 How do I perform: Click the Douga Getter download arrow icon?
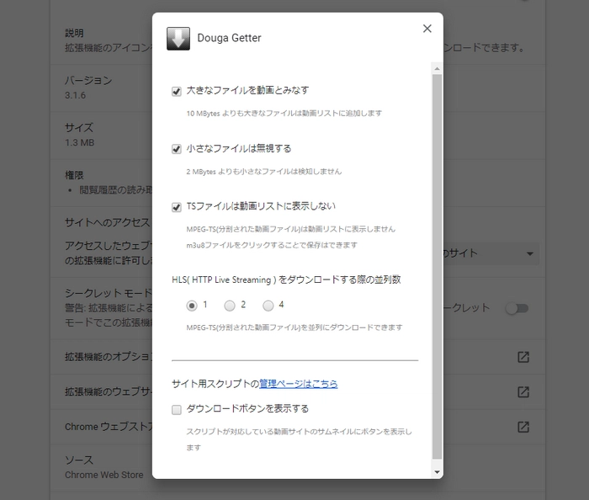click(x=178, y=39)
